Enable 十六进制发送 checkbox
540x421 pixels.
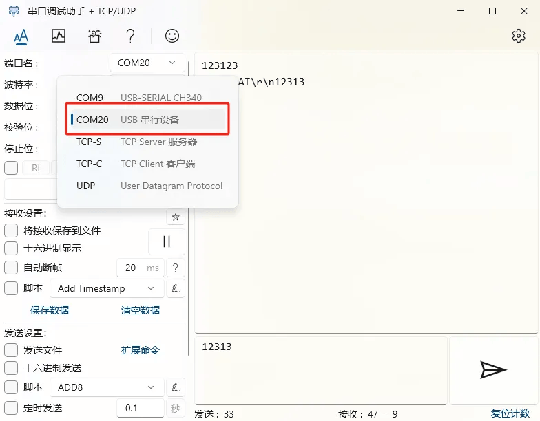click(x=11, y=368)
